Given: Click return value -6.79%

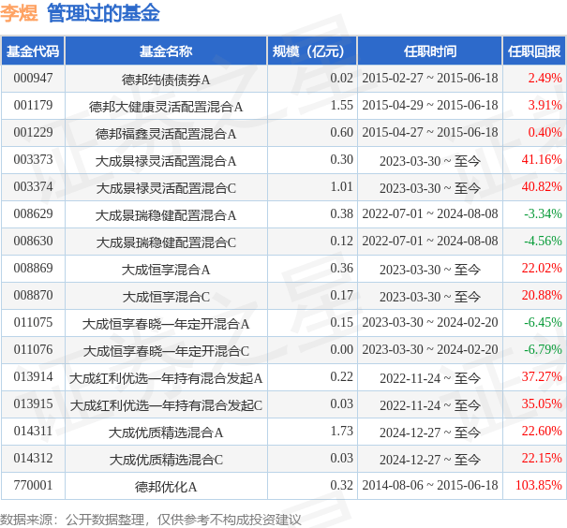Looking at the screenshot, I should pyautogui.click(x=544, y=349).
